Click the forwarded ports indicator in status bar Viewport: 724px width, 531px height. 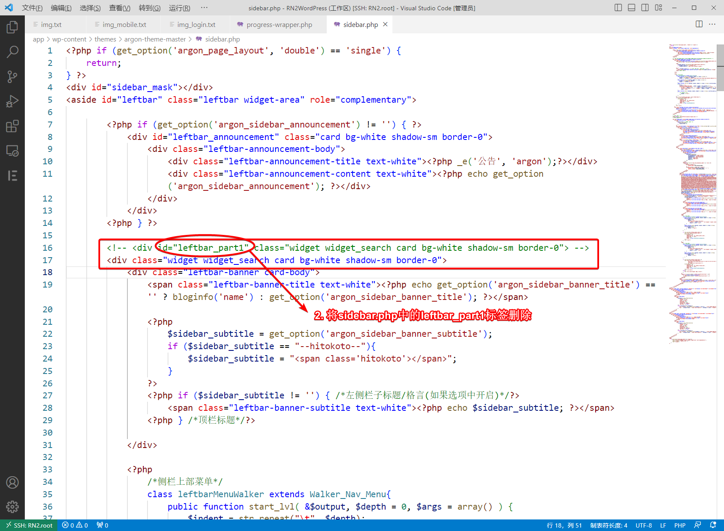(102, 525)
